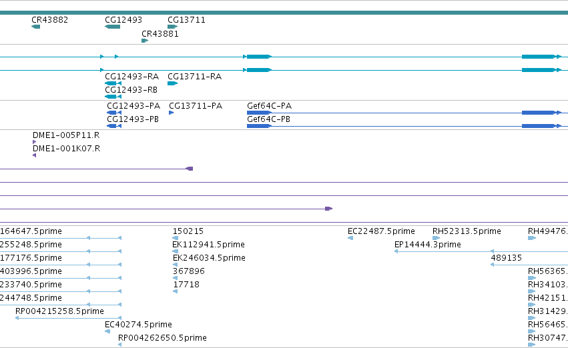Viewport: 568px width, 348px height.
Task: Select the EC22487.5prime feature
Action: tap(350, 238)
